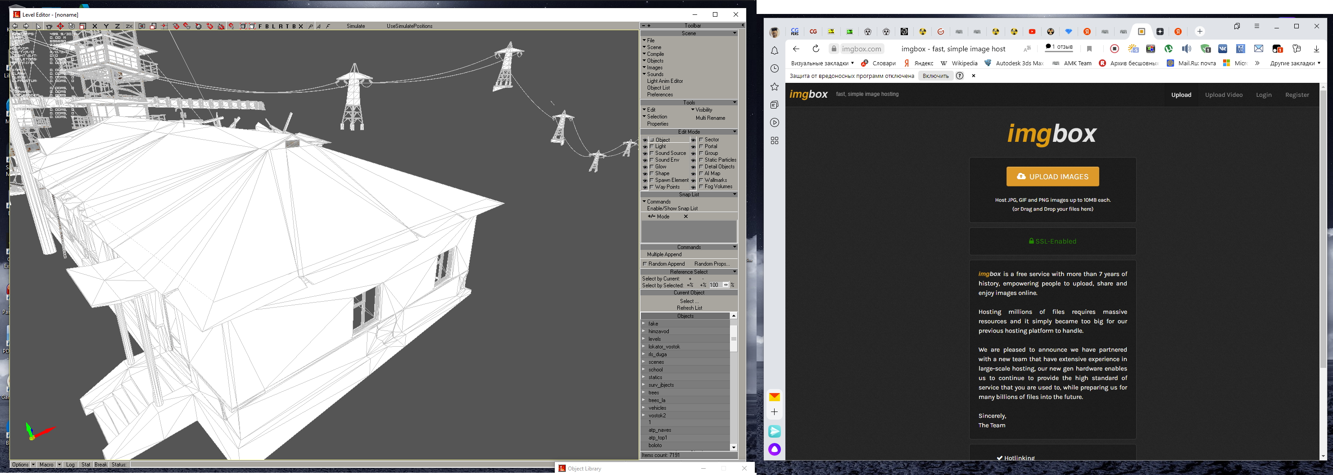The image size is (1333, 475).
Task: Click the Undo arrow in Level Editor toolbar
Action: tap(15, 26)
